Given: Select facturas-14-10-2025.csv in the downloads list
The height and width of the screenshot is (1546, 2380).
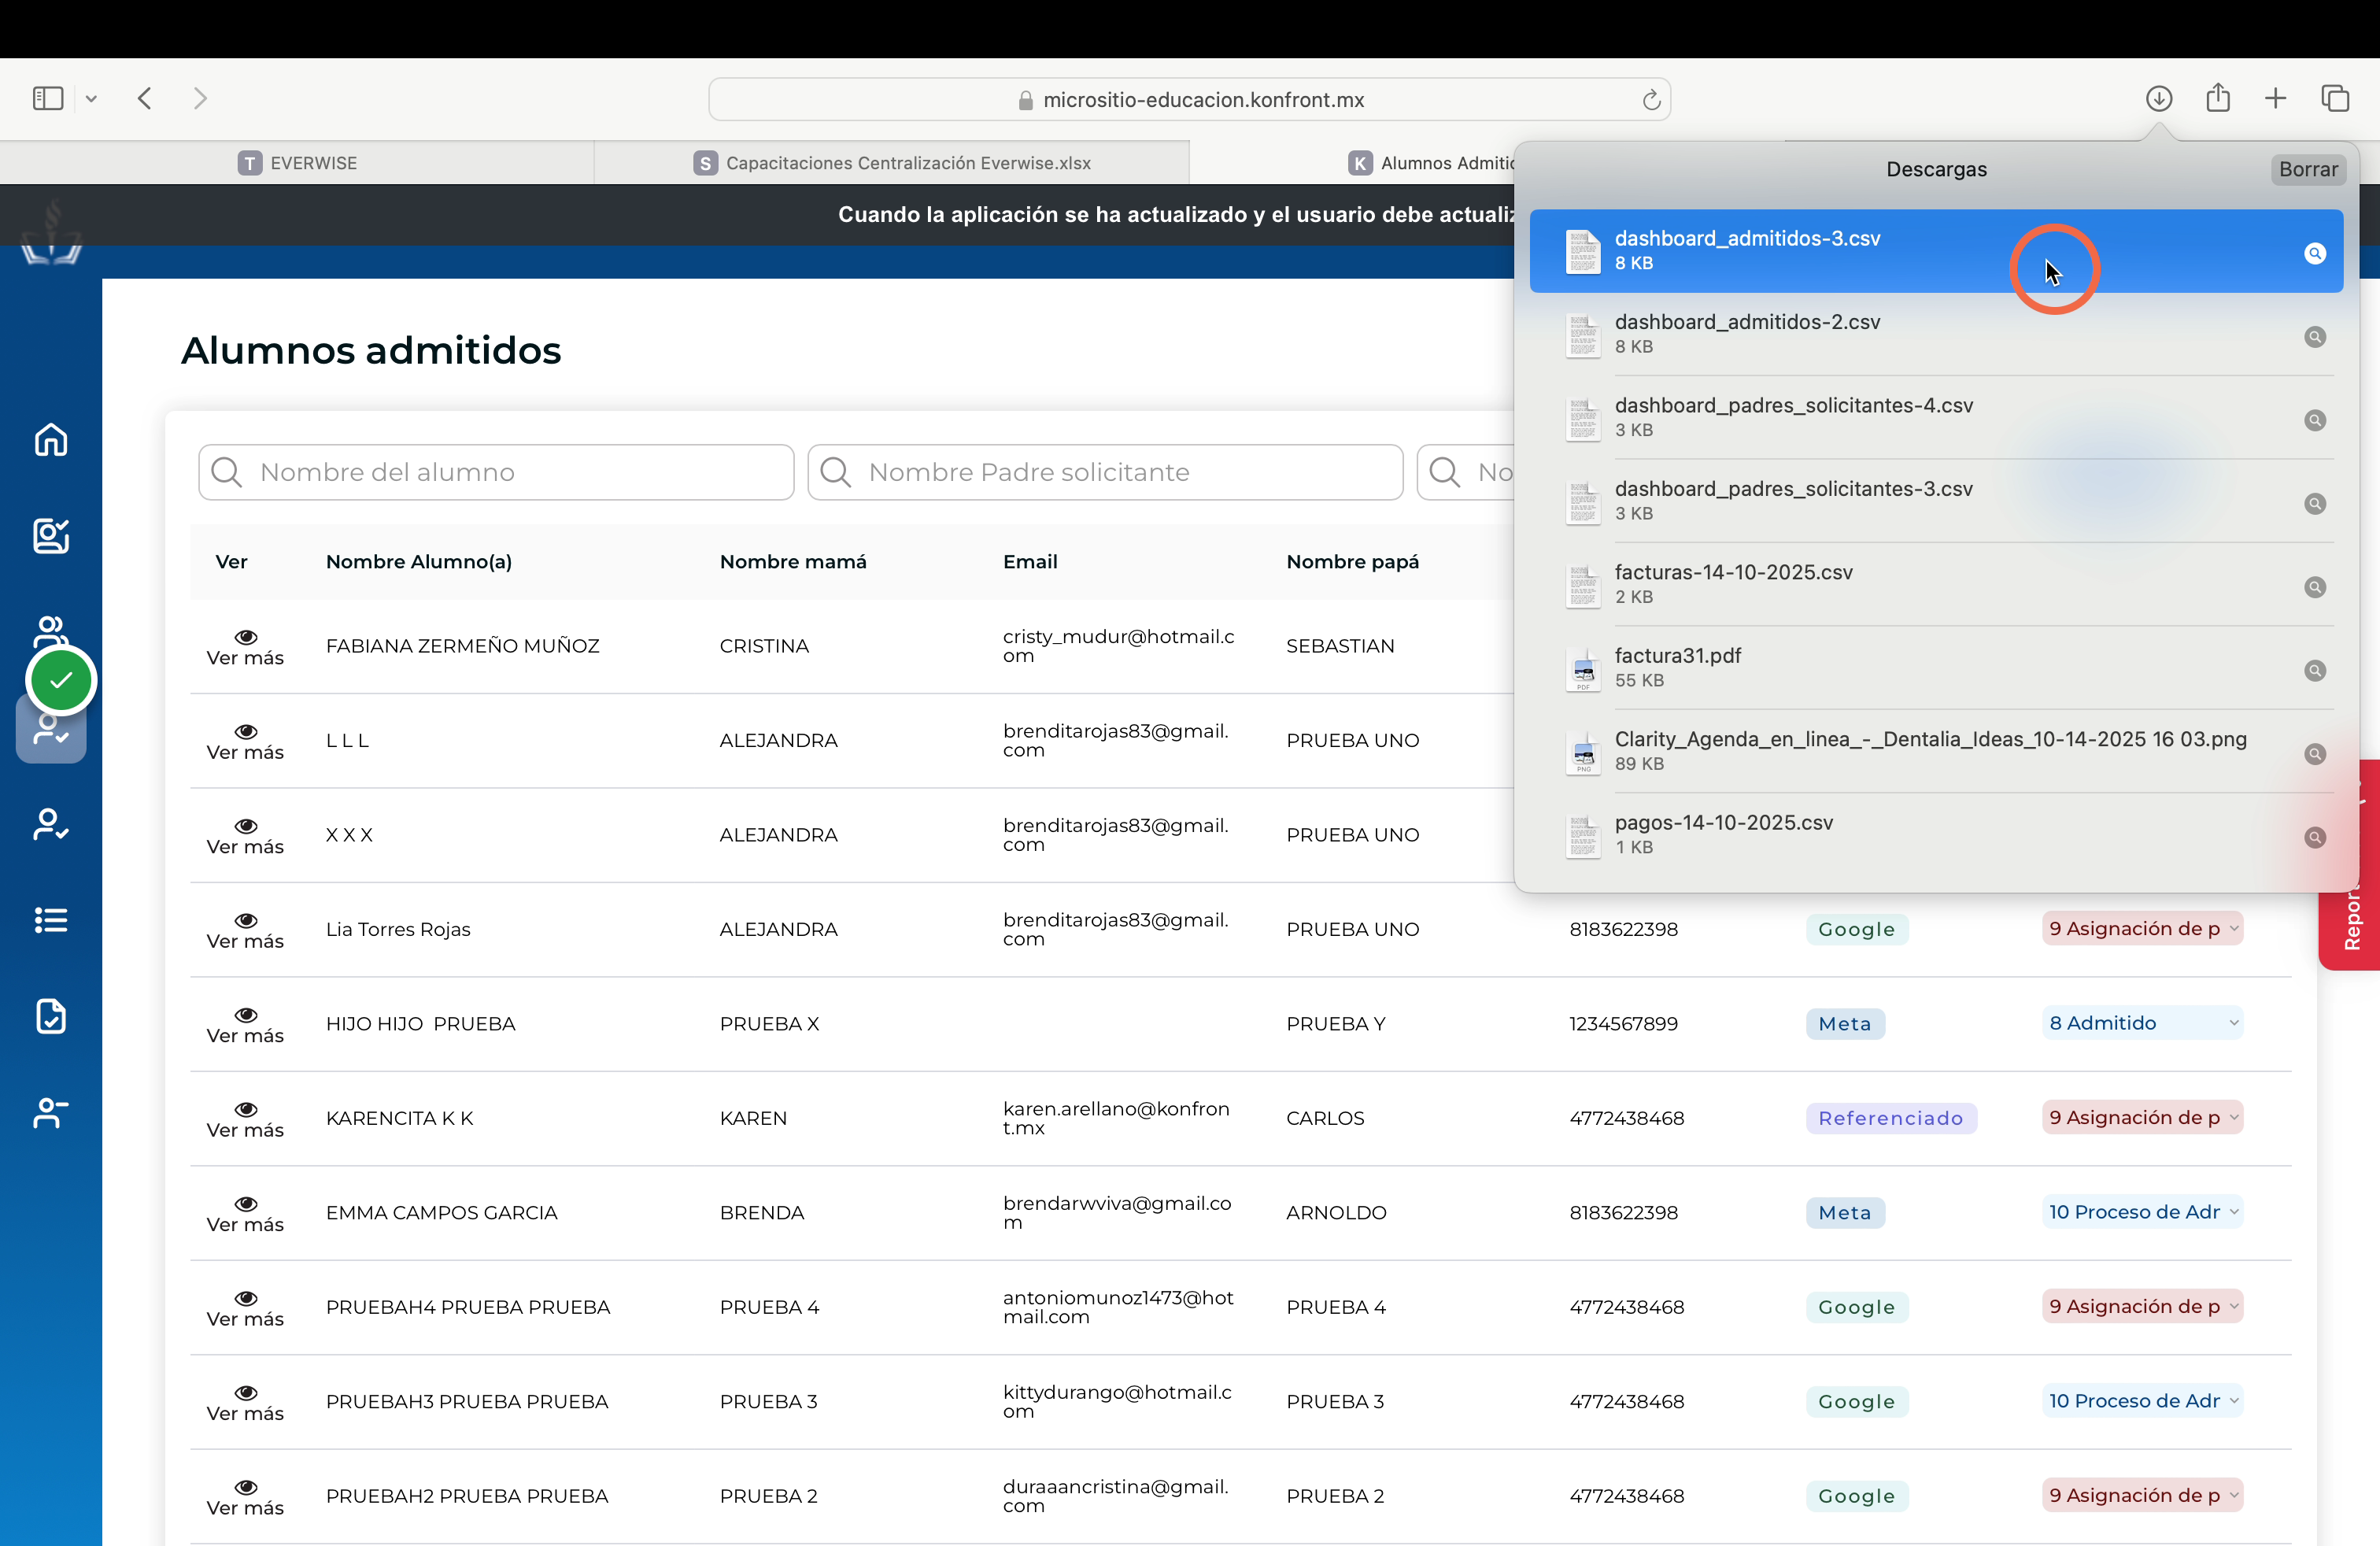Looking at the screenshot, I should pyautogui.click(x=1936, y=584).
